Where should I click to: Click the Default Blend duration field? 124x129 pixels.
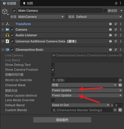[118, 105]
